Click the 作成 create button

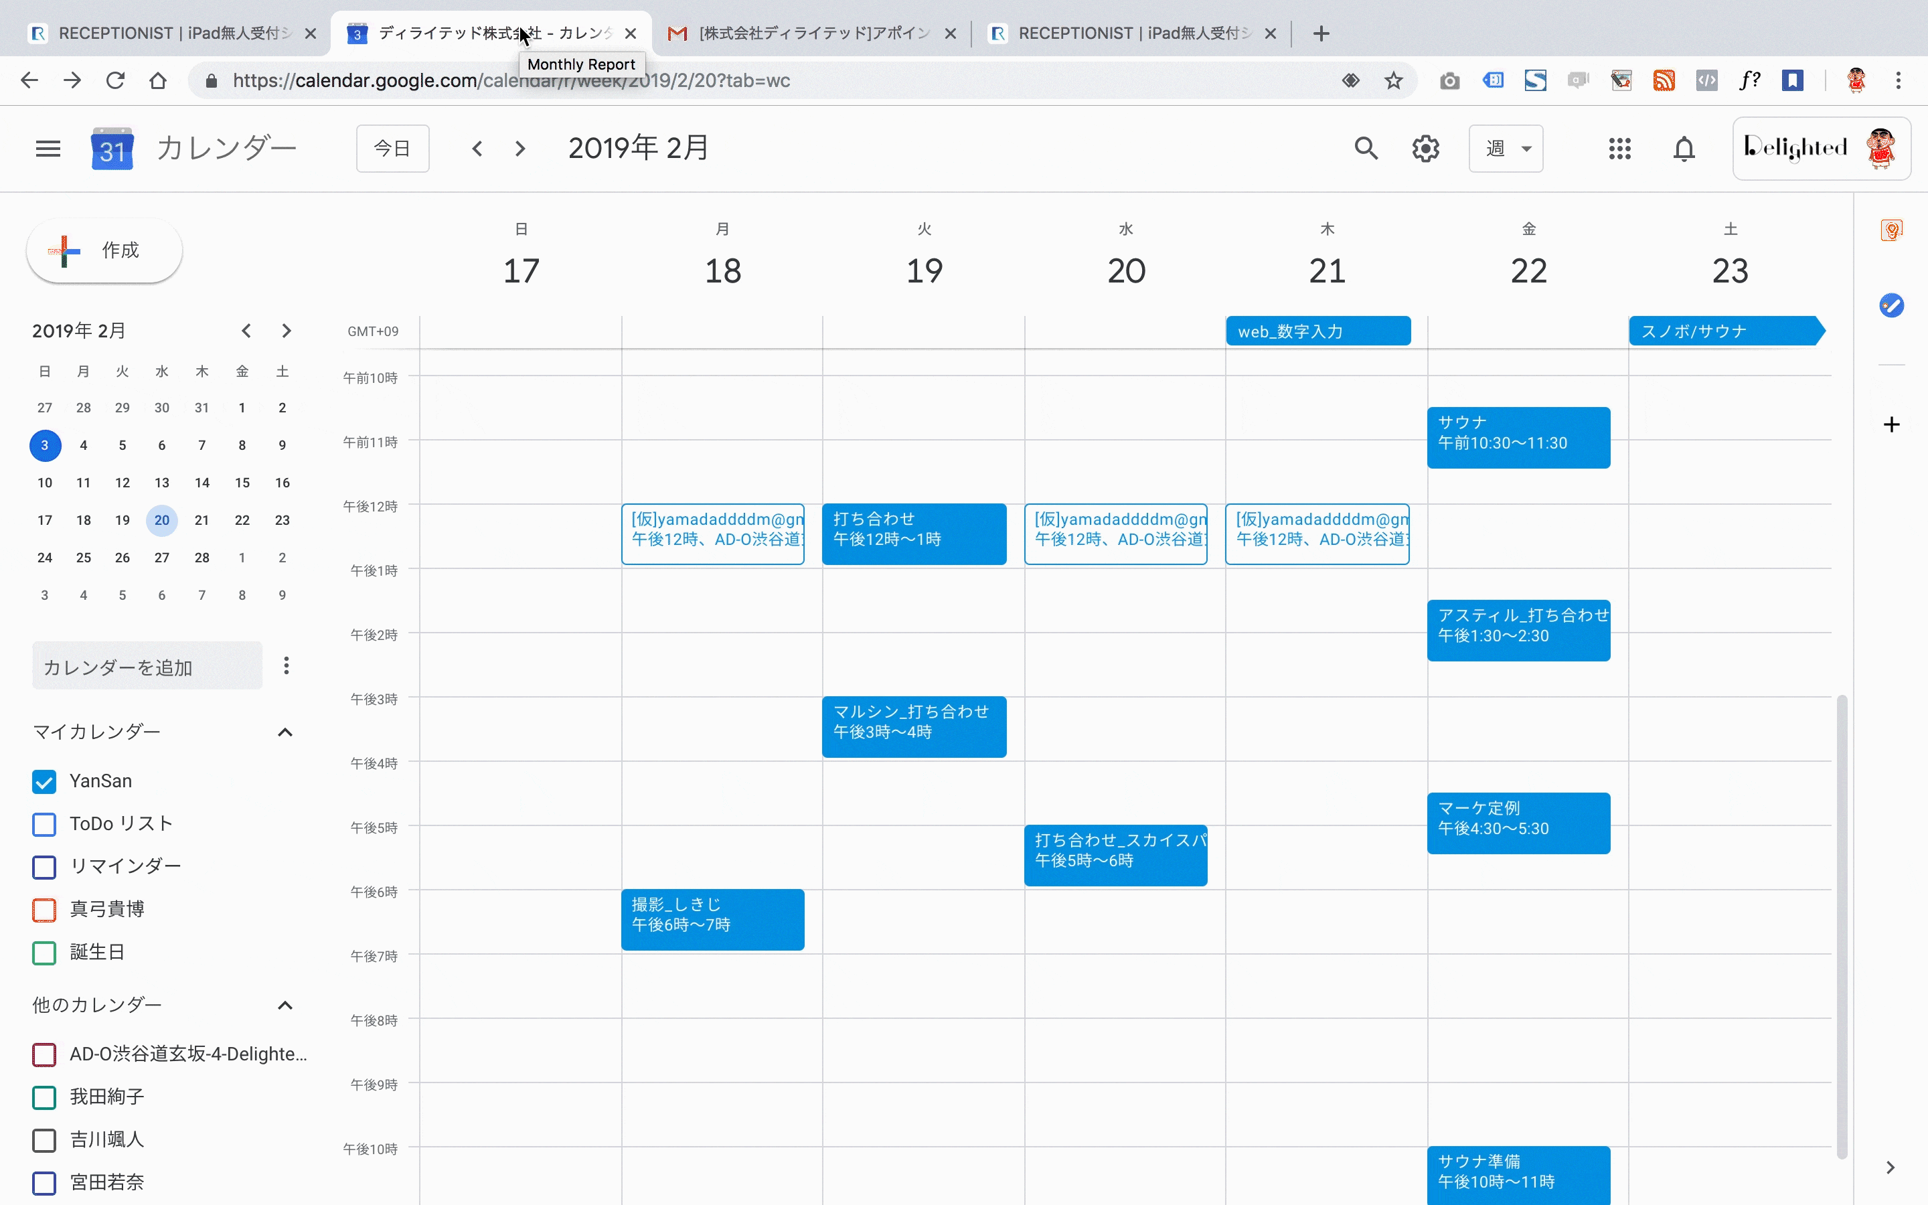point(104,250)
